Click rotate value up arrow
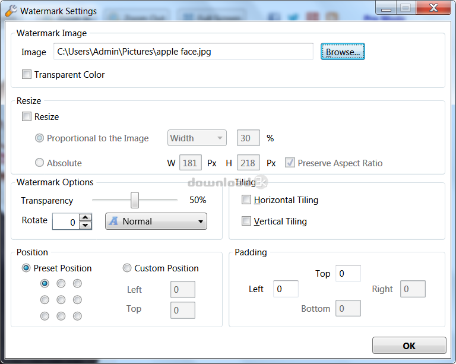 pos(85,217)
